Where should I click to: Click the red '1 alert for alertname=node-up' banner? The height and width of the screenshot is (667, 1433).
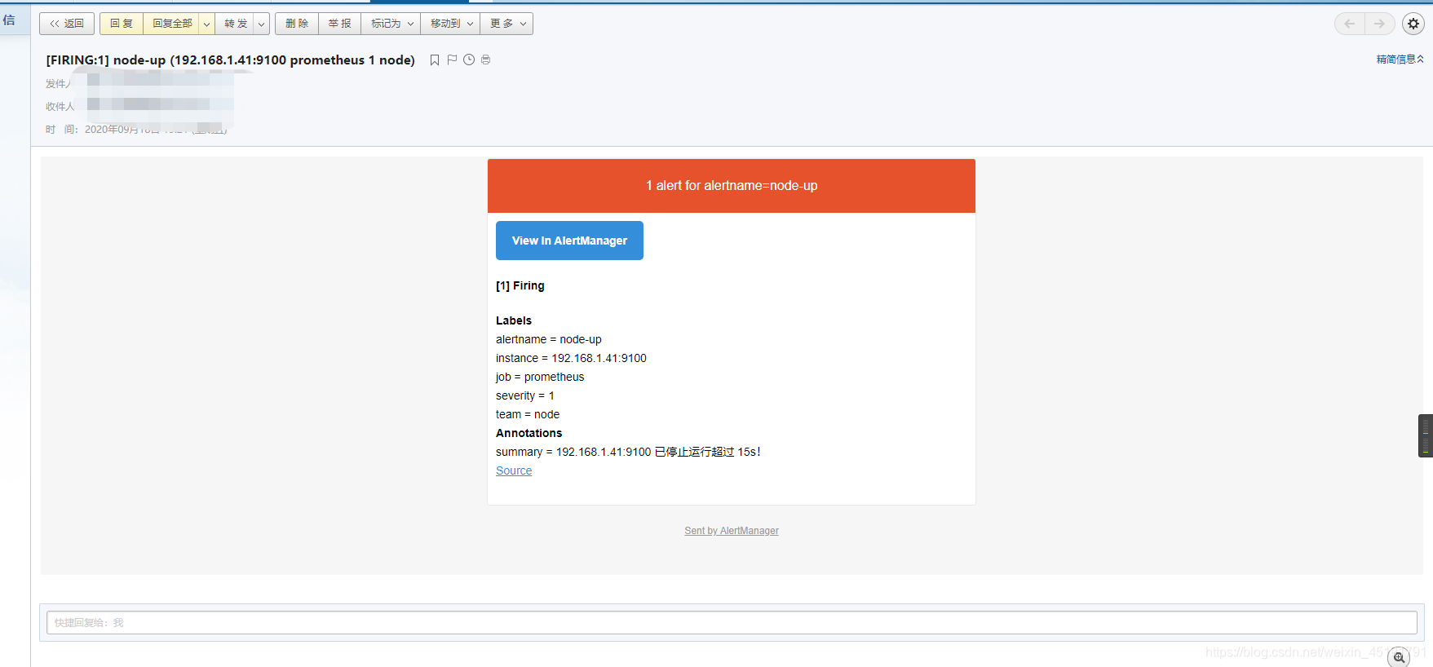point(732,186)
